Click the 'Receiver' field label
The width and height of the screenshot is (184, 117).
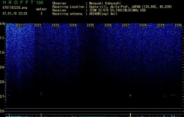(x=59, y=10)
